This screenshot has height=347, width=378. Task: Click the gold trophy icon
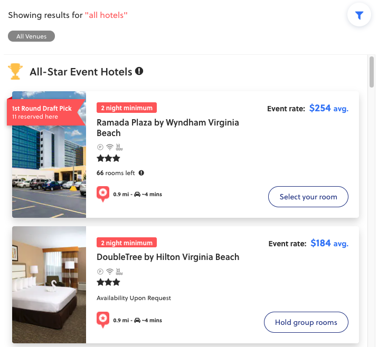[x=15, y=72]
